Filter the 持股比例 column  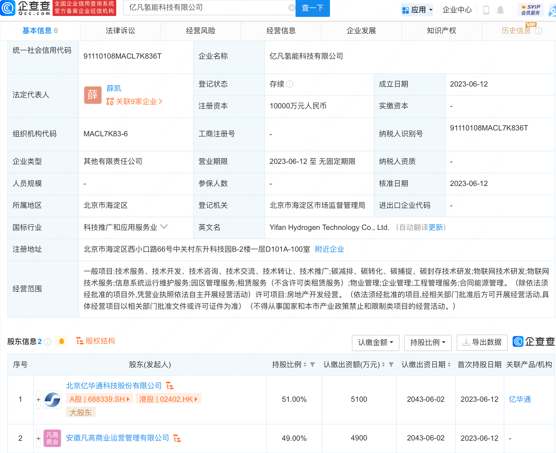[x=312, y=365]
